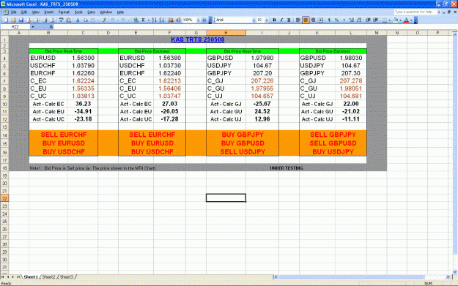Click the AutoSum sigma icon

click(144, 20)
